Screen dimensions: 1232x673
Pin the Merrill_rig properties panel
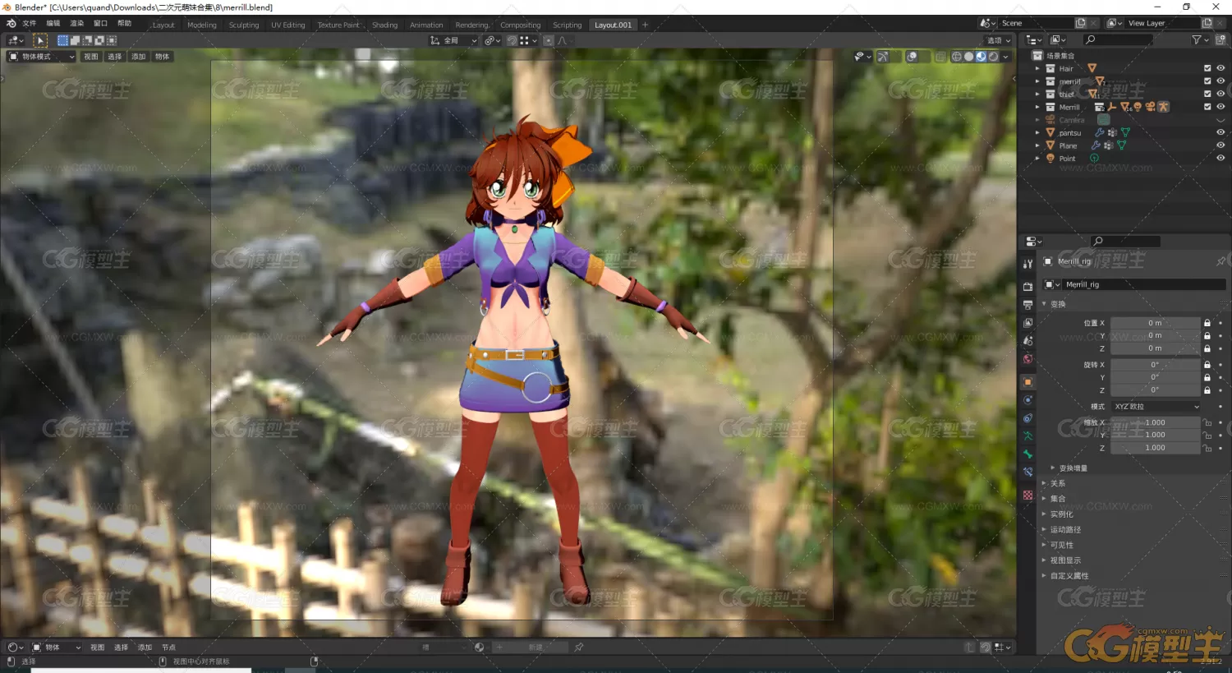tap(1221, 261)
